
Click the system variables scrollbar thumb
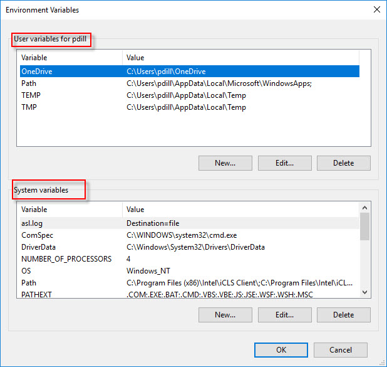(x=365, y=226)
